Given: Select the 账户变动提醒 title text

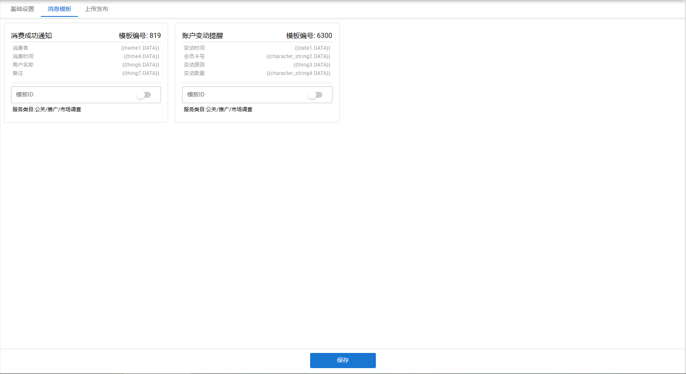Looking at the screenshot, I should pyautogui.click(x=203, y=36).
